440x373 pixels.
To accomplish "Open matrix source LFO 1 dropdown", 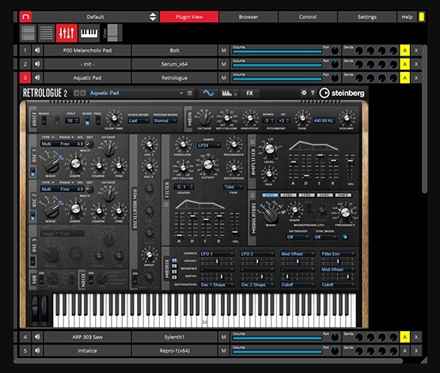I will tap(217, 253).
